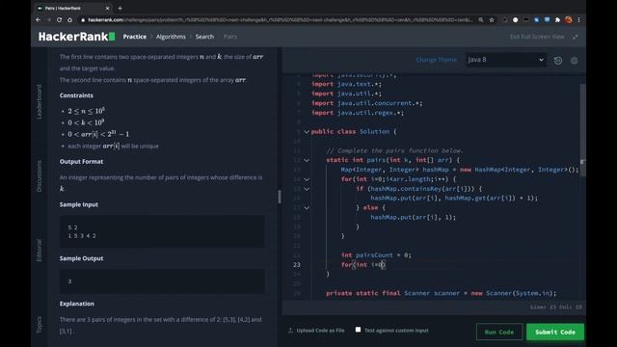This screenshot has width=617, height=347.
Task: Reset code with the history icon
Action: point(558,60)
